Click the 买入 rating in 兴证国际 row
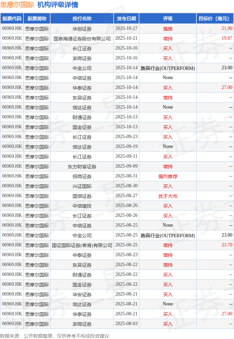The width and height of the screenshot is (234, 339). 168,186
